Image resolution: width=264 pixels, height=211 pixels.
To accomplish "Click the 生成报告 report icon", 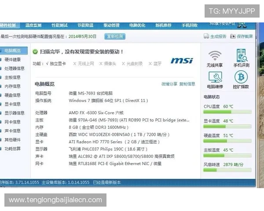I will pyautogui.click(x=206, y=36).
